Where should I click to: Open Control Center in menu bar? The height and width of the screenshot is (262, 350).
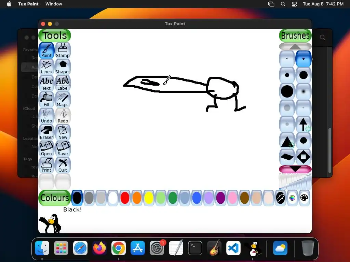(x=294, y=4)
